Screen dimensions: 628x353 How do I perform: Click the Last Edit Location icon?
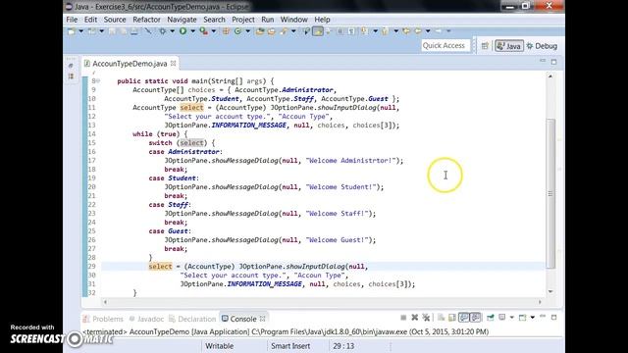pos(406,30)
